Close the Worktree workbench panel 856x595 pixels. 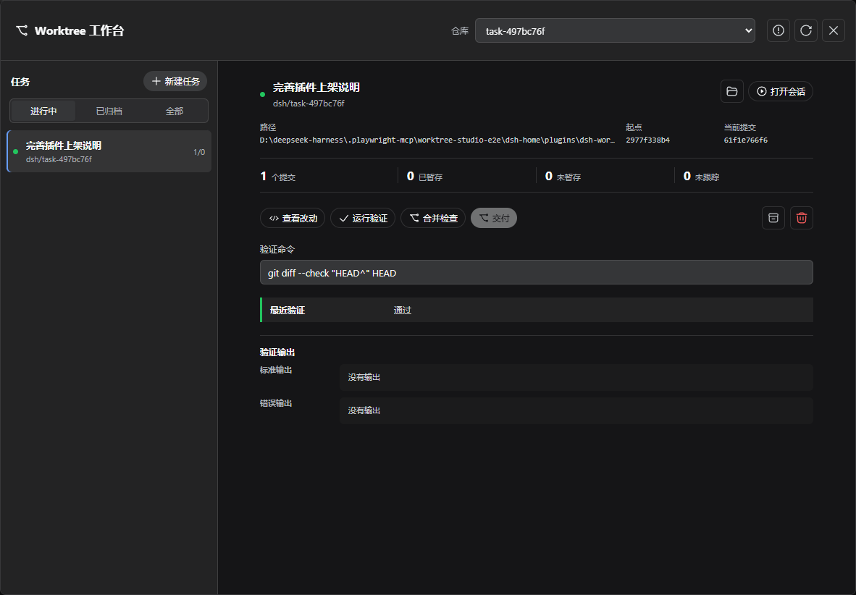pos(834,30)
